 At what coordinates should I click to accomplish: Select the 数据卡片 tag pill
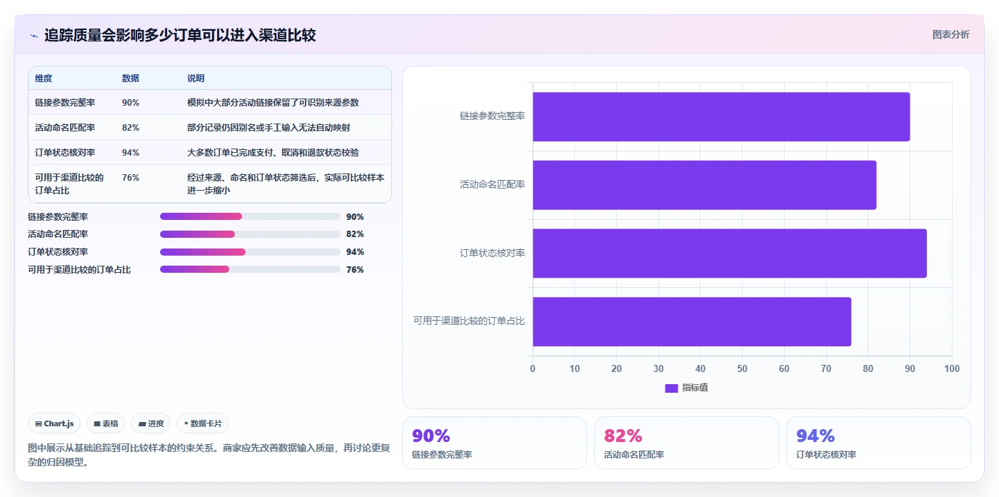203,423
